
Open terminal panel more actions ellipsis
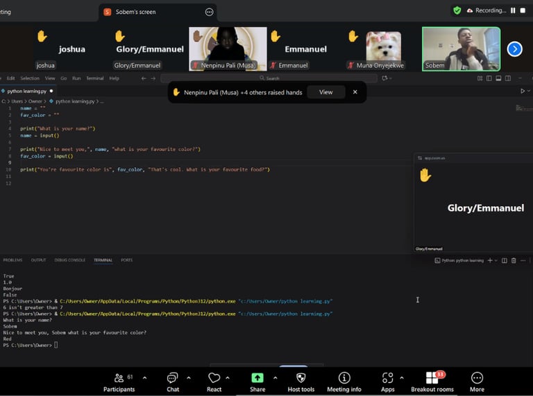(523, 261)
